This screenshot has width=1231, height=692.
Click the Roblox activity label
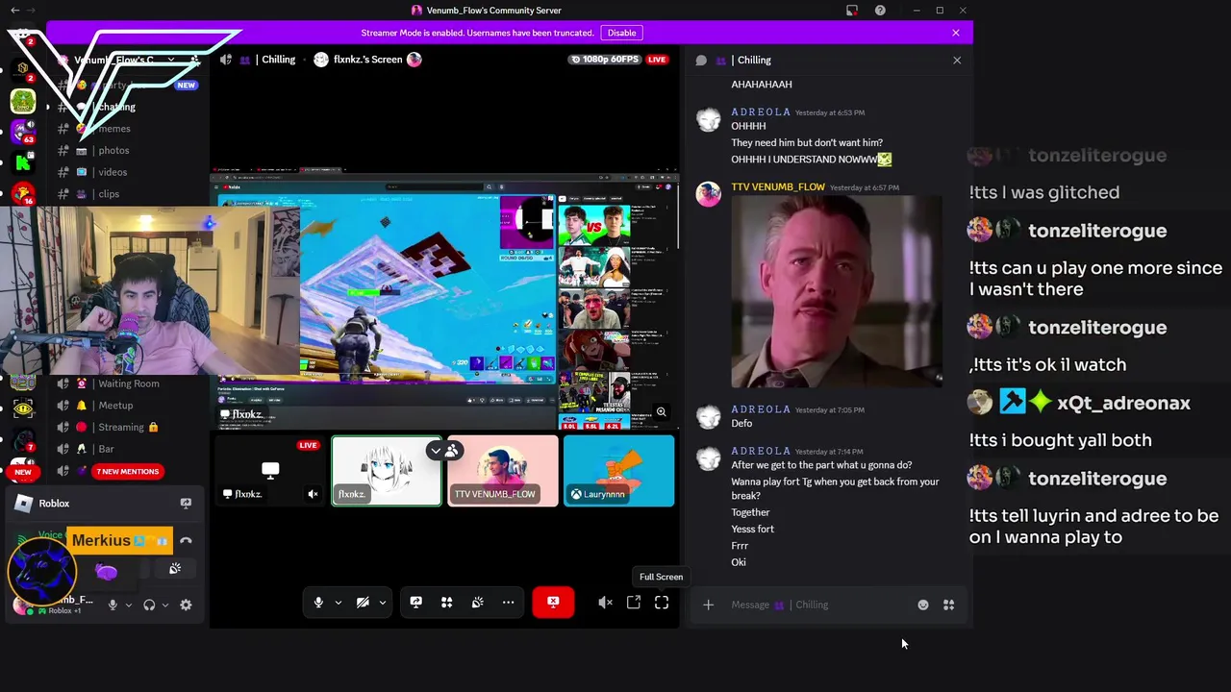(54, 503)
